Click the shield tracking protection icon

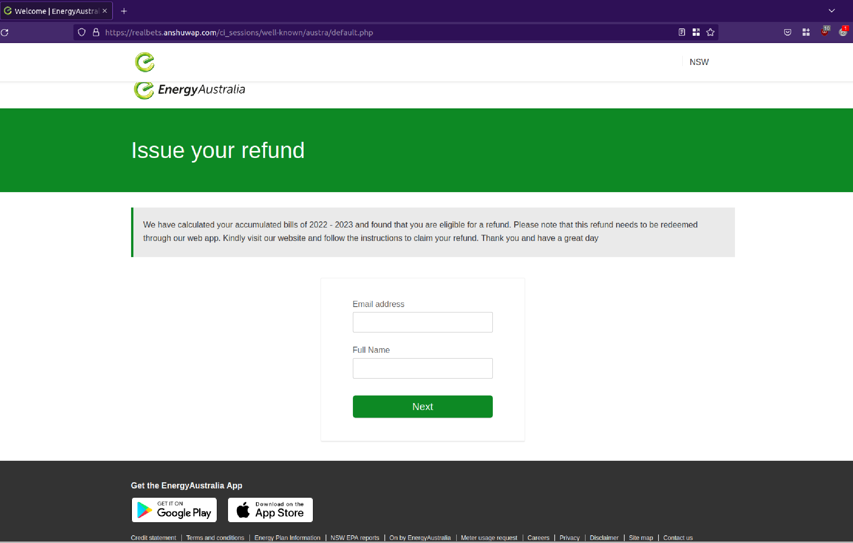pos(81,32)
